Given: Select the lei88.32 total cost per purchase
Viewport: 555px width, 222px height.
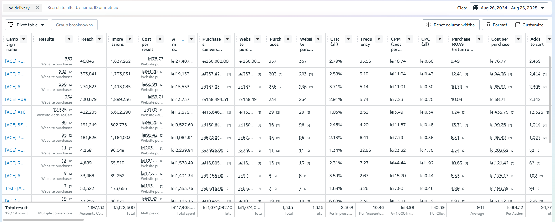Looking at the screenshot, I should tap(515, 207).
